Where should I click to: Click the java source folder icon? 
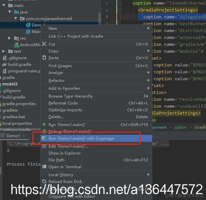pos(16,12)
